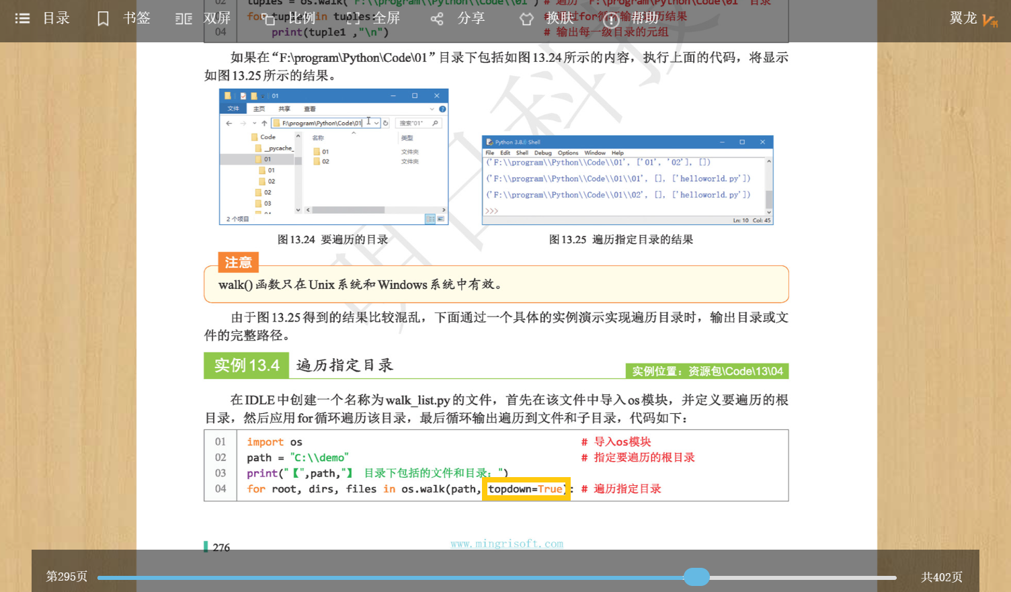Open the www.mingrisoft.com link
Viewport: 1011px width, 592px height.
[507, 544]
